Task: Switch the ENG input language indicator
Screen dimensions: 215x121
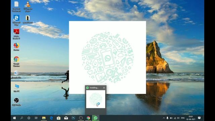Action: pyautogui.click(x=183, y=118)
